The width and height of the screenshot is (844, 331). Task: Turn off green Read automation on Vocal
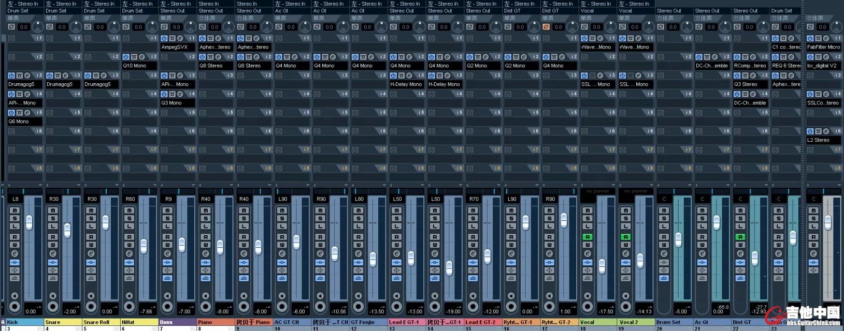[588, 237]
